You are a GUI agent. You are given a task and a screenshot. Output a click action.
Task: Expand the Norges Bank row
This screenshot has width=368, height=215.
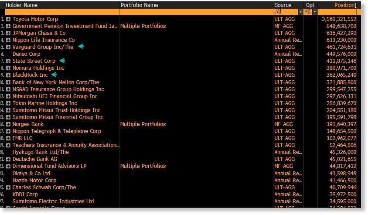pos(8,124)
